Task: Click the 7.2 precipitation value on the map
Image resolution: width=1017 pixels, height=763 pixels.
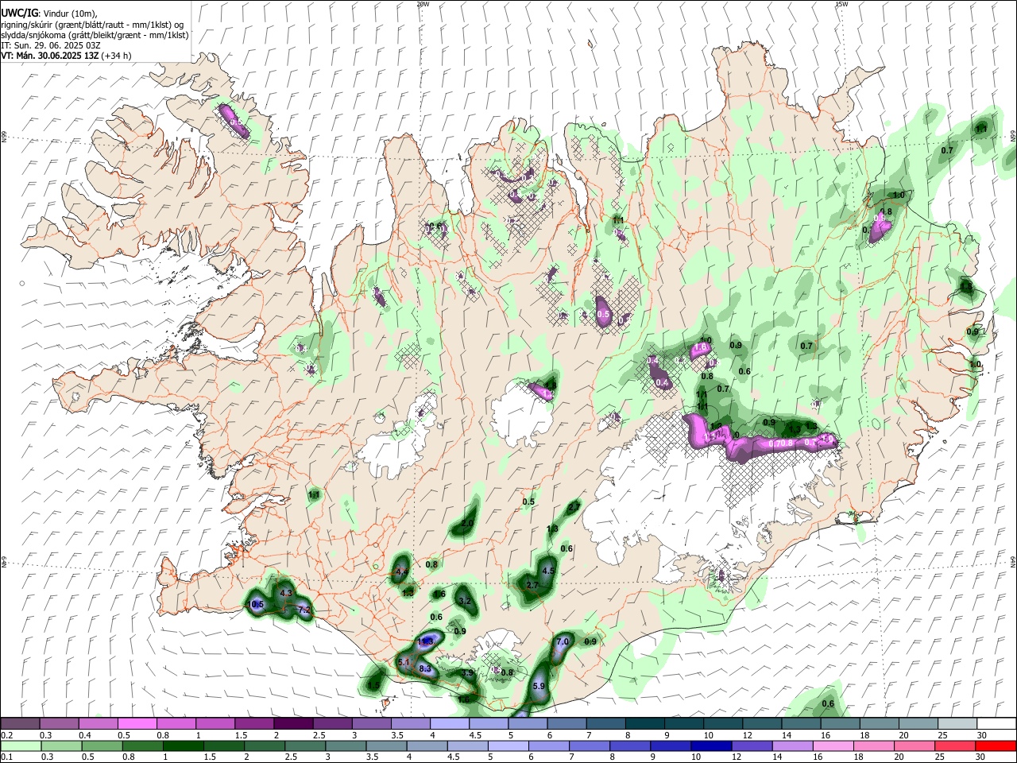Action: pyautogui.click(x=303, y=610)
